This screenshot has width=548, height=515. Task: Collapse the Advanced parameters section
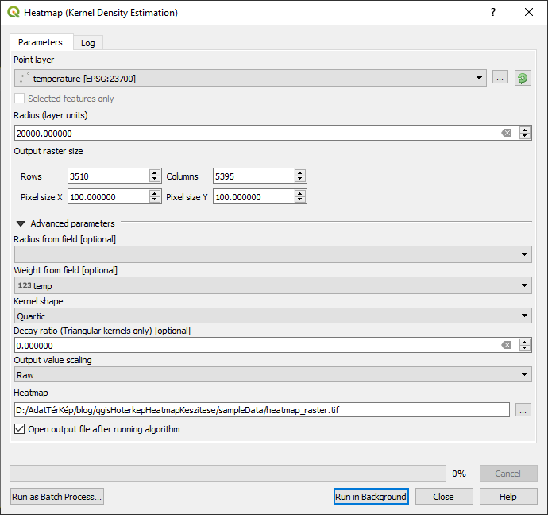point(21,223)
